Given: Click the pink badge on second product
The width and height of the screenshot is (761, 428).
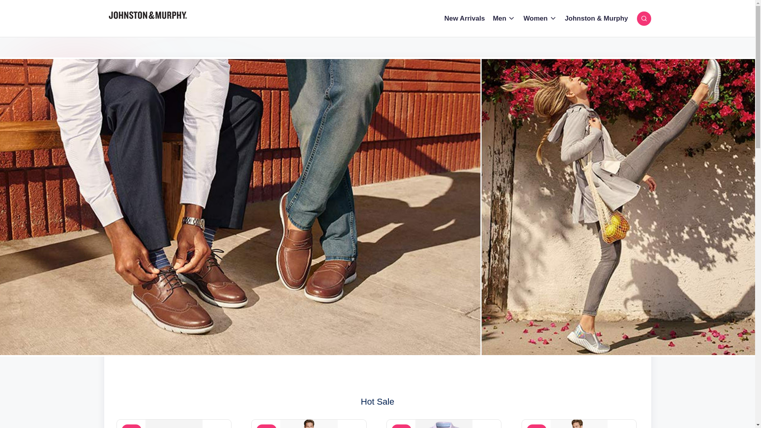Looking at the screenshot, I should (266, 426).
